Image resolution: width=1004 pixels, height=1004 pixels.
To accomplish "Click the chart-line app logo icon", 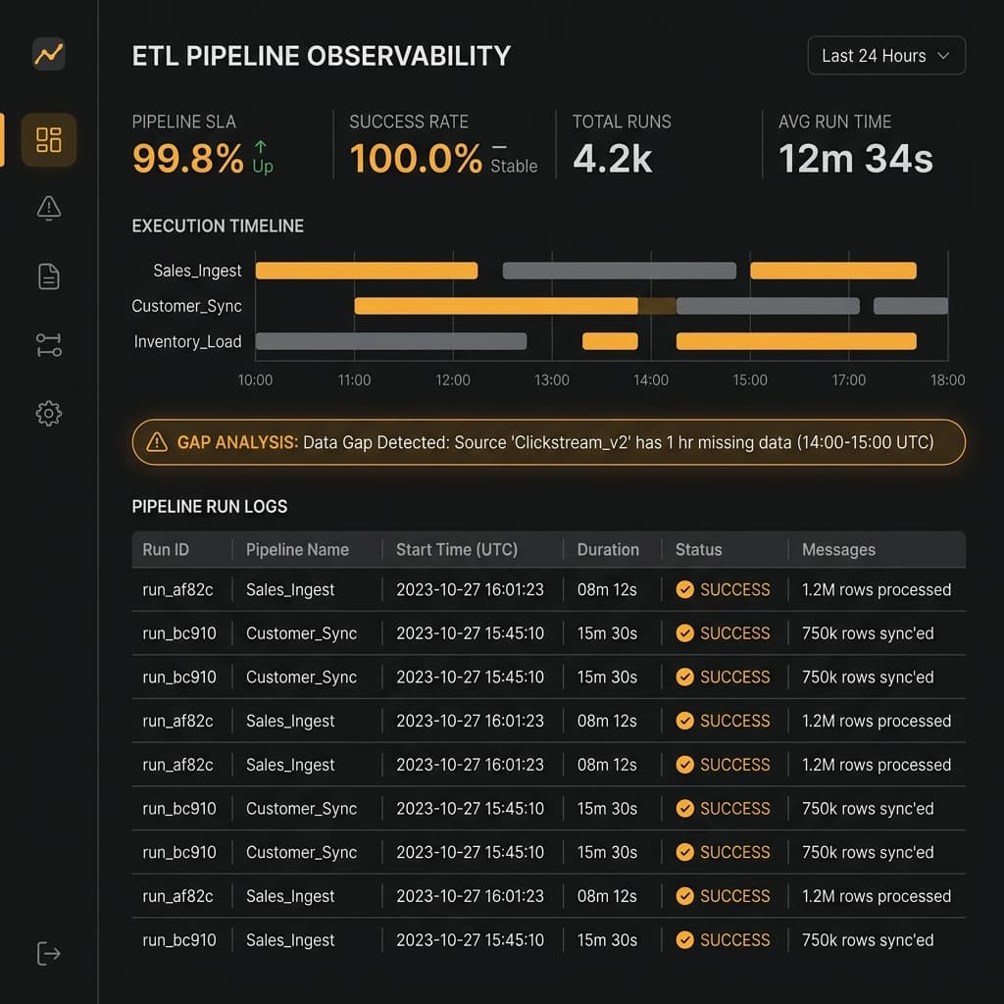I will pos(49,55).
